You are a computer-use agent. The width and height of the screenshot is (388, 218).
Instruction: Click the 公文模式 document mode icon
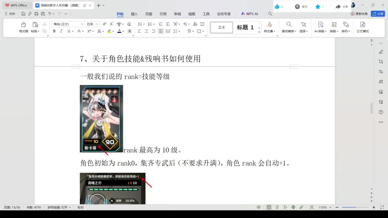tap(362, 27)
